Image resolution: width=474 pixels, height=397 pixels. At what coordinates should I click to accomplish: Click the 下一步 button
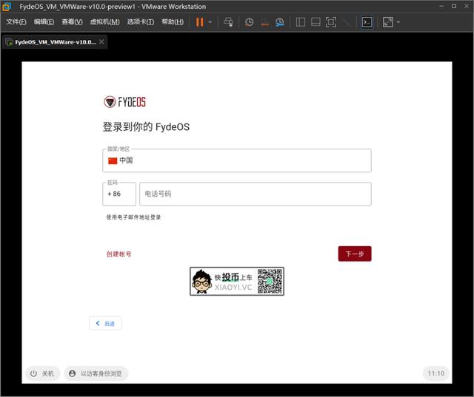click(355, 254)
